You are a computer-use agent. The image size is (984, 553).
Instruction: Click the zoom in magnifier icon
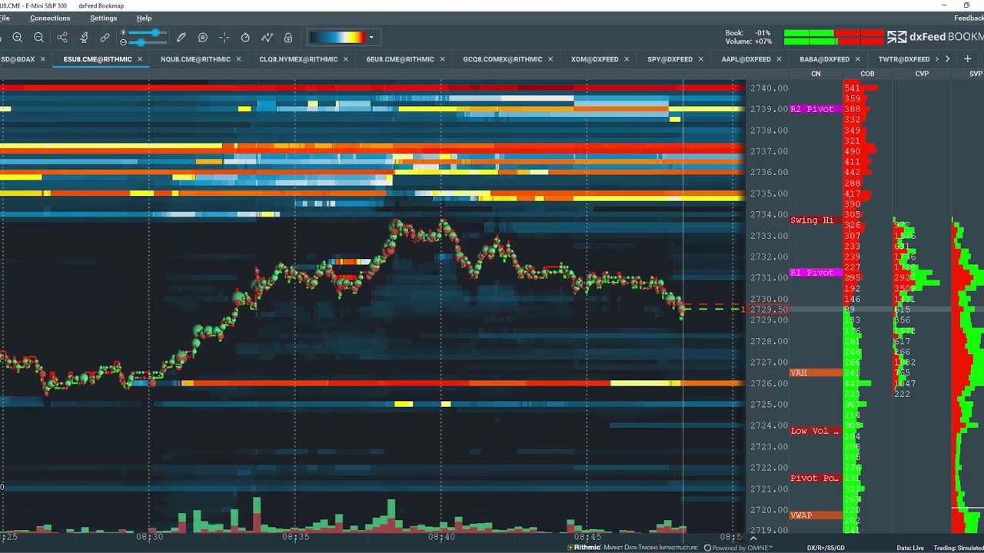click(17, 38)
